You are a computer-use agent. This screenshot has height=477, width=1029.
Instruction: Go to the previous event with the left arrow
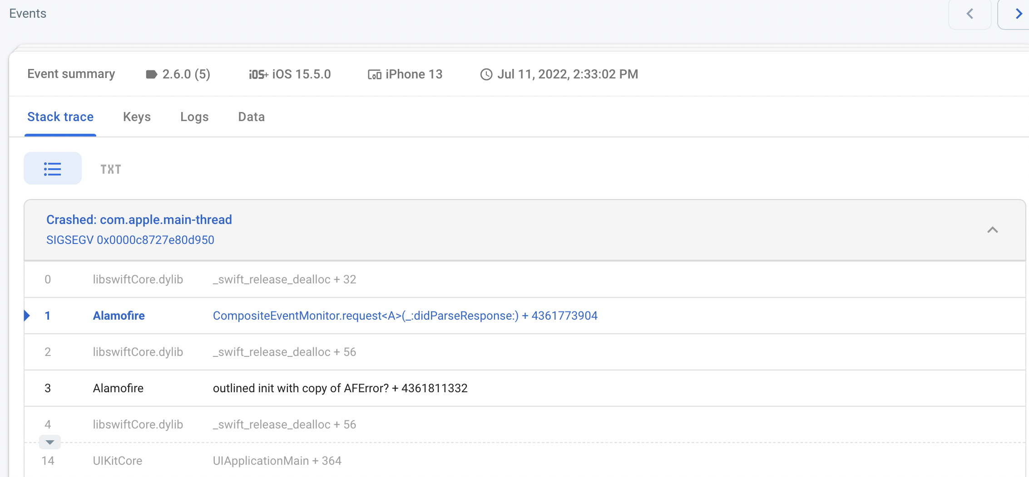click(970, 14)
